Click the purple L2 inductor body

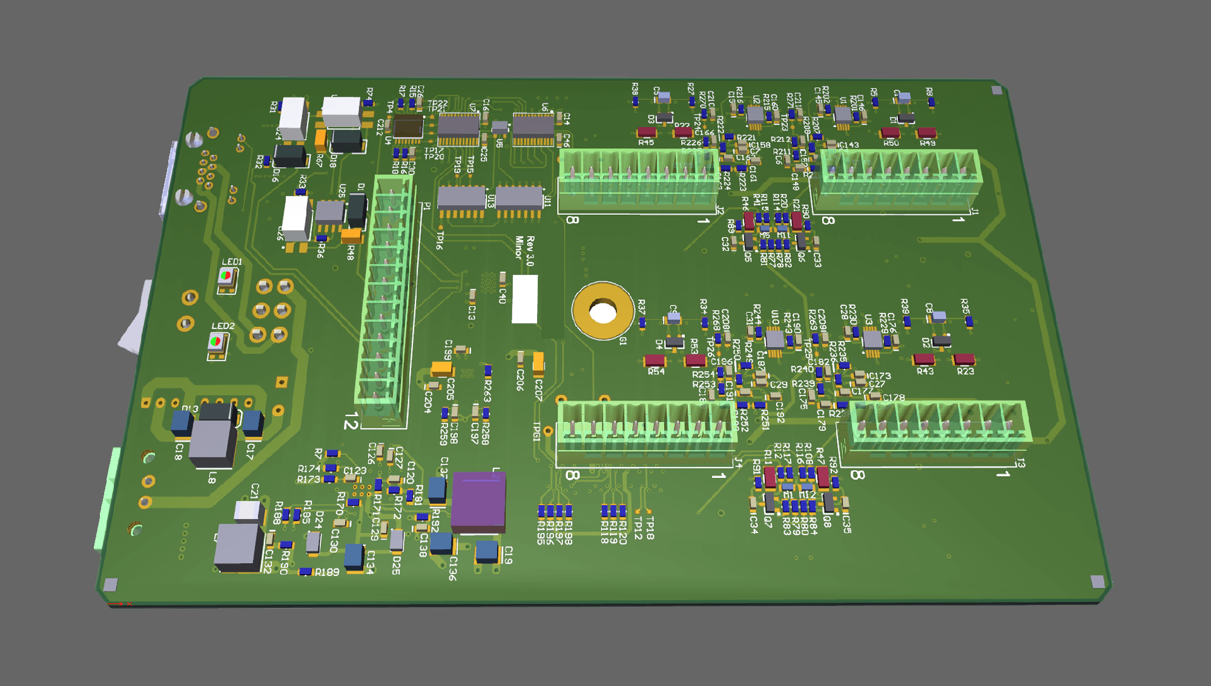[x=478, y=501]
